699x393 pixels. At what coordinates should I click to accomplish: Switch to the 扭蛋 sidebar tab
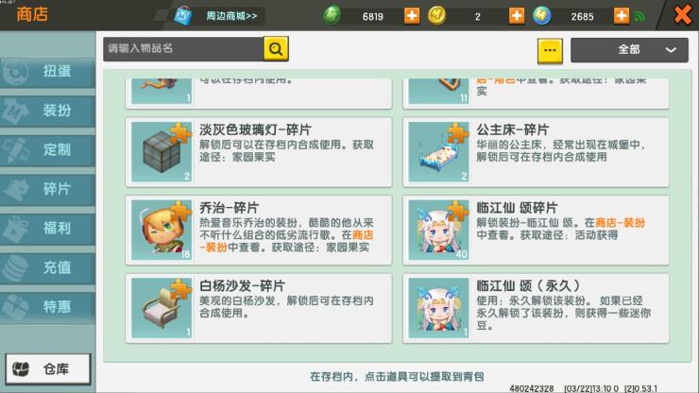47,72
